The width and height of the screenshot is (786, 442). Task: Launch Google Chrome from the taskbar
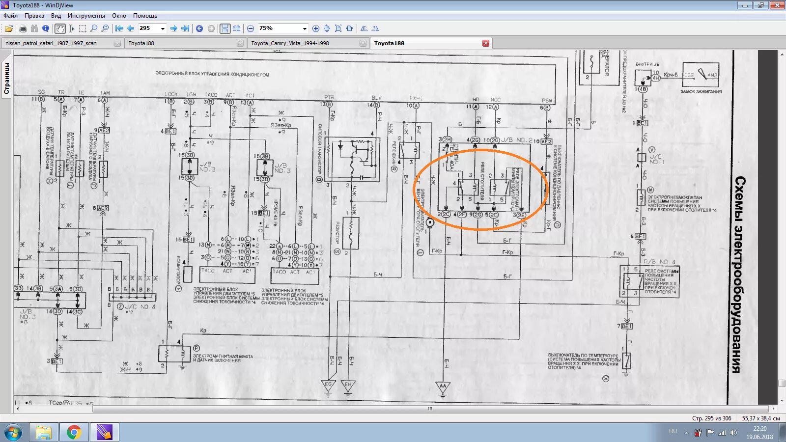74,433
